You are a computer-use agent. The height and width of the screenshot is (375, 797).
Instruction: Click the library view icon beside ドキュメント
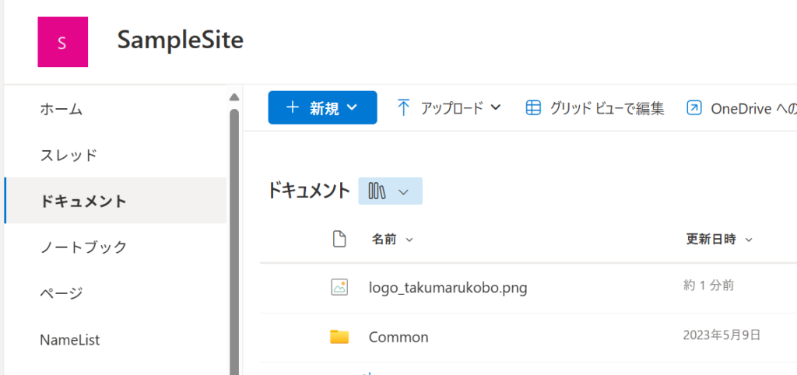point(377,191)
